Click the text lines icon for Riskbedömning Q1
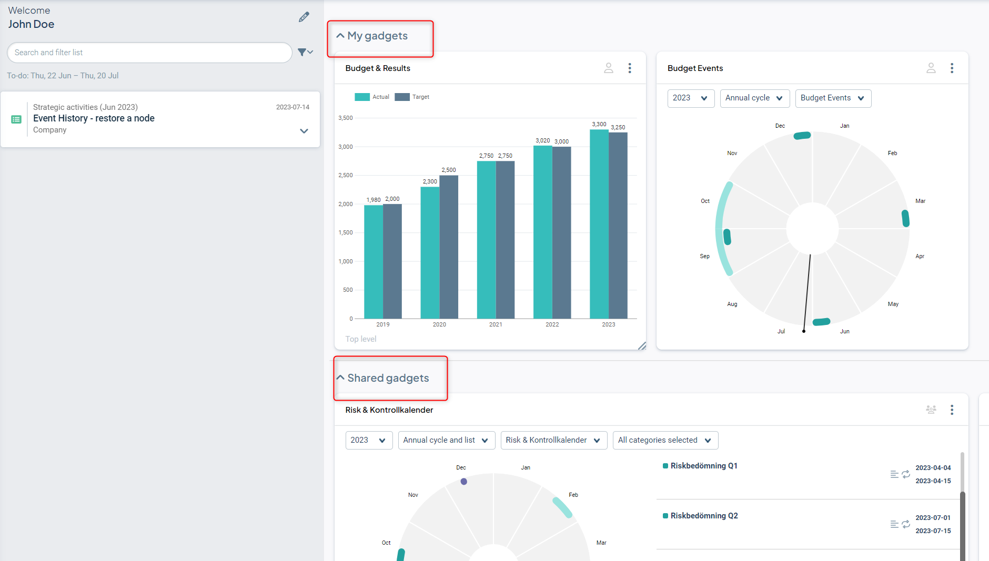The height and width of the screenshot is (561, 989). [x=894, y=474]
